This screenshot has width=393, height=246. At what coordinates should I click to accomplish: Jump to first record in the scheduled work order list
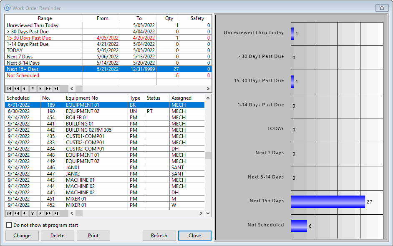pos(8,213)
